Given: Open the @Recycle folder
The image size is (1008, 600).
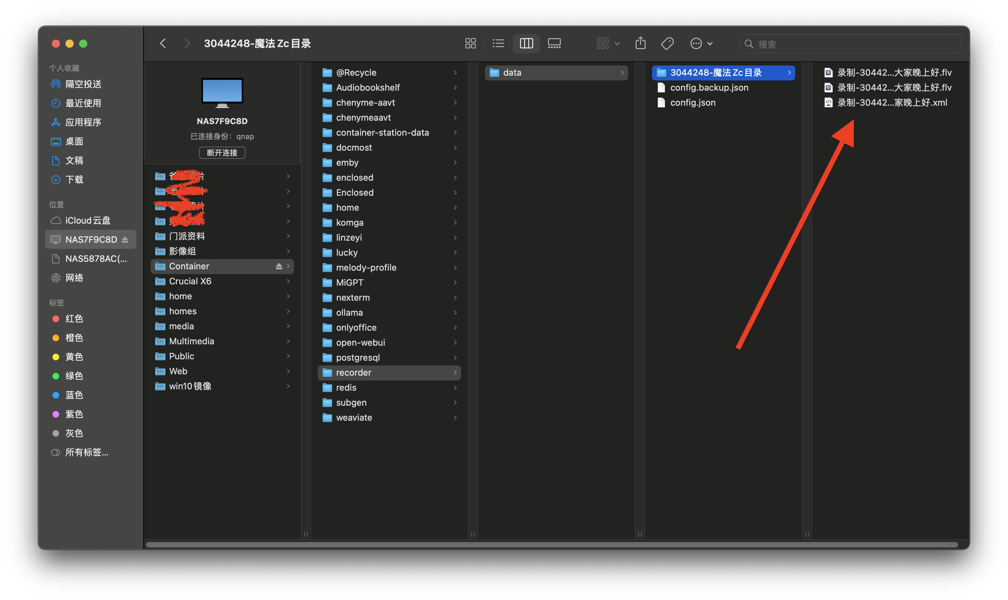Looking at the screenshot, I should [x=389, y=72].
